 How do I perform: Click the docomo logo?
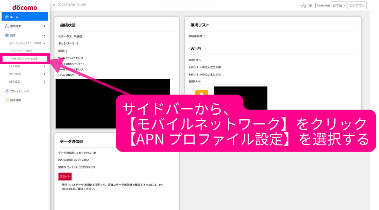tap(25, 7)
